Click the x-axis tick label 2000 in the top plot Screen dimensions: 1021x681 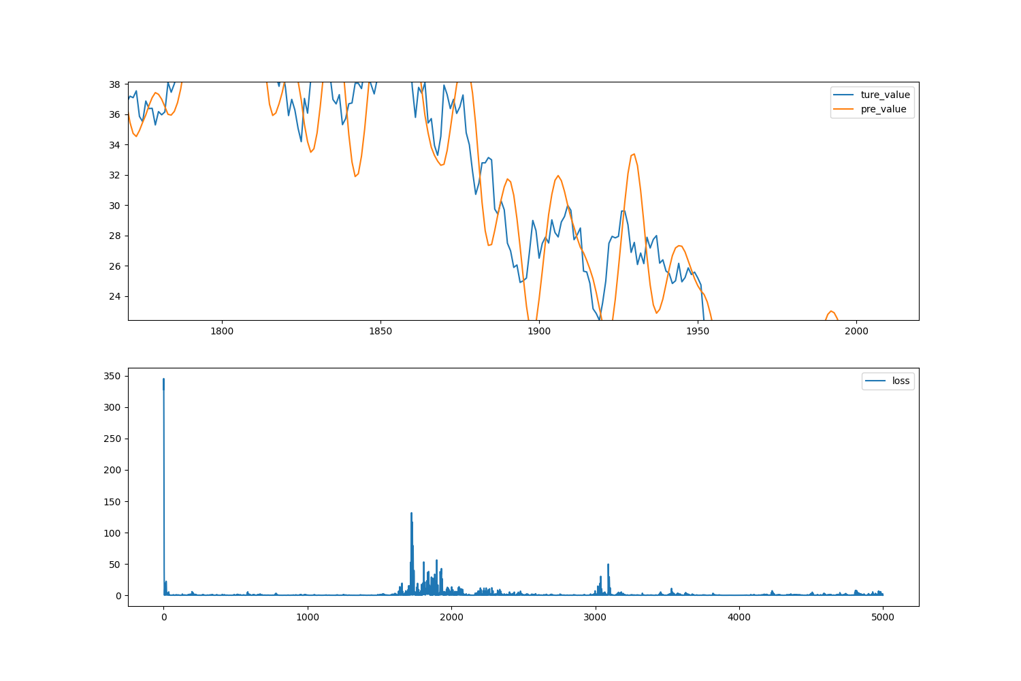pyautogui.click(x=856, y=331)
